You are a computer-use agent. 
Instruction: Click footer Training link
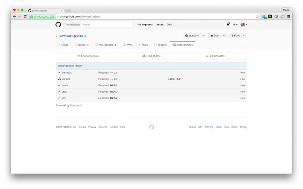point(209,127)
